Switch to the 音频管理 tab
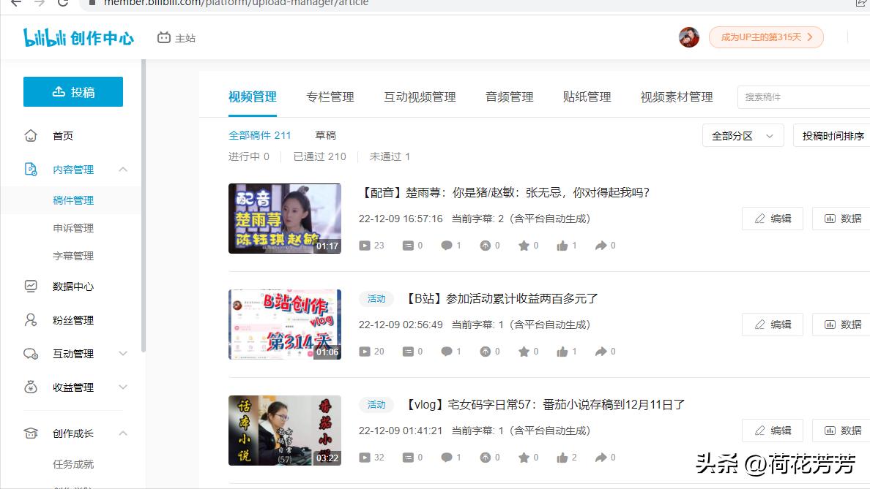 508,96
